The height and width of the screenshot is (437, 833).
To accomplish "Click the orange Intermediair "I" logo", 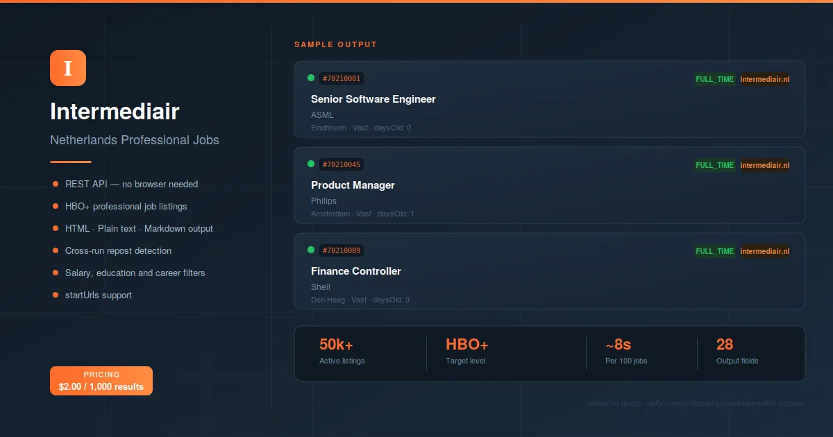I will coord(68,68).
